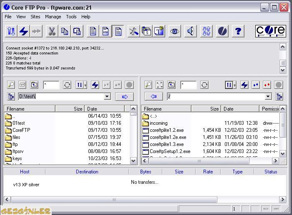Sort remote files by Permissions header
The image size is (292, 215).
click(x=269, y=109)
